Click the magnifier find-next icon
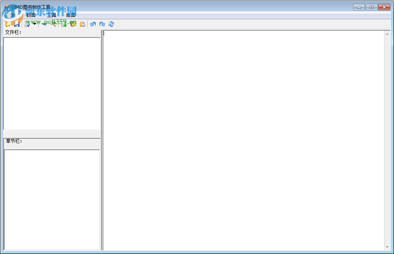The width and height of the screenshot is (394, 254). coord(54,24)
